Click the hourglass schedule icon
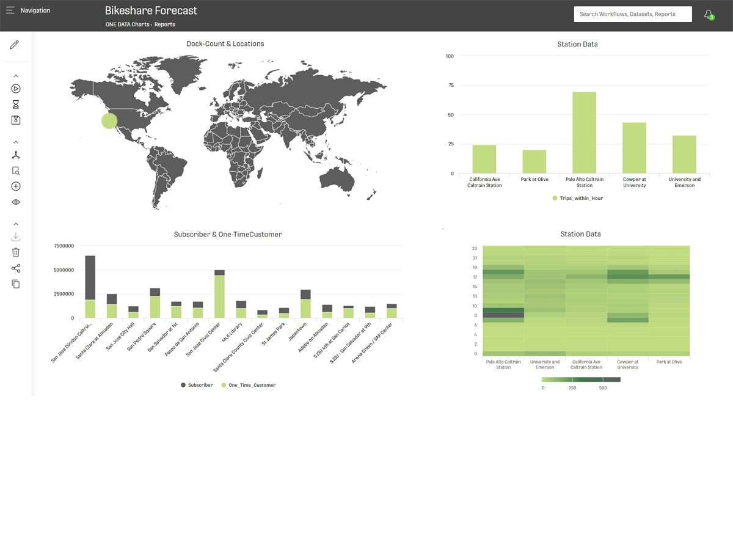Viewport: 733px width, 550px height. (16, 105)
